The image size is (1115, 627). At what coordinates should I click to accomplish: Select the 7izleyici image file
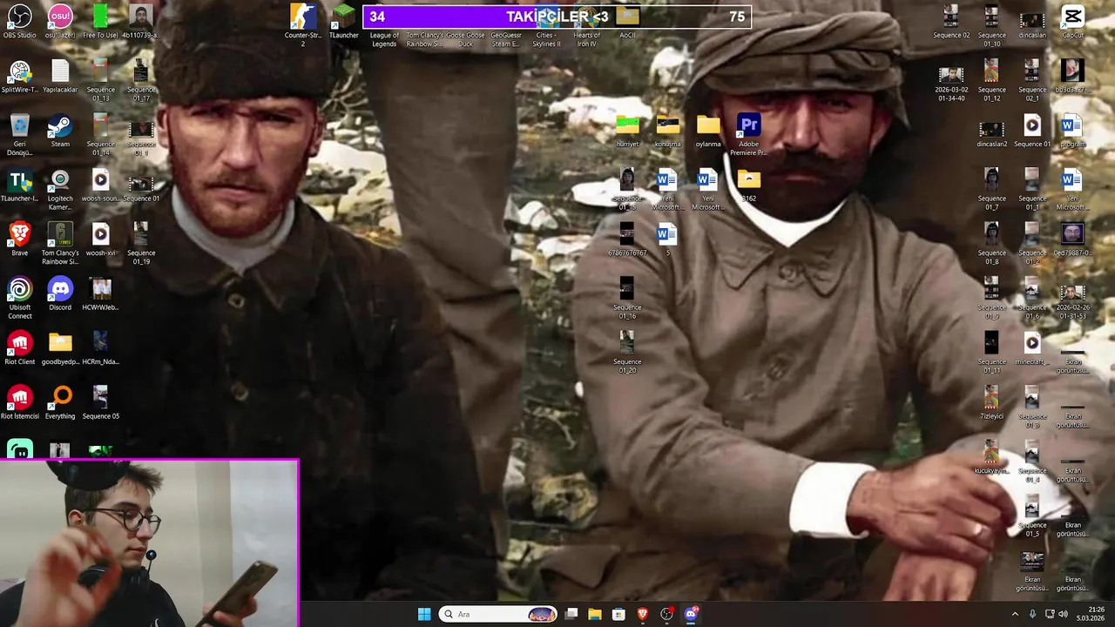pyautogui.click(x=991, y=403)
